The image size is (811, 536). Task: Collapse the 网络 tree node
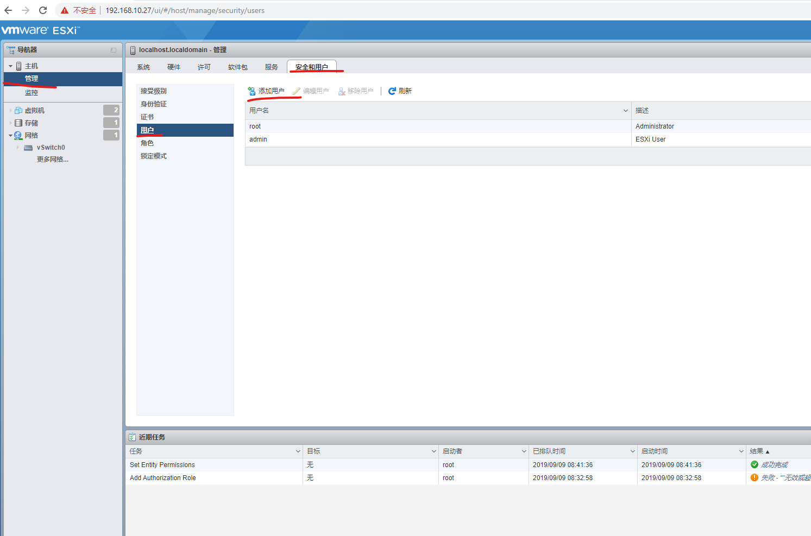[x=10, y=136]
